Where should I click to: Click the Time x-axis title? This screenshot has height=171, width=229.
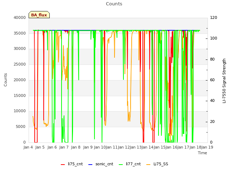tap(203, 153)
